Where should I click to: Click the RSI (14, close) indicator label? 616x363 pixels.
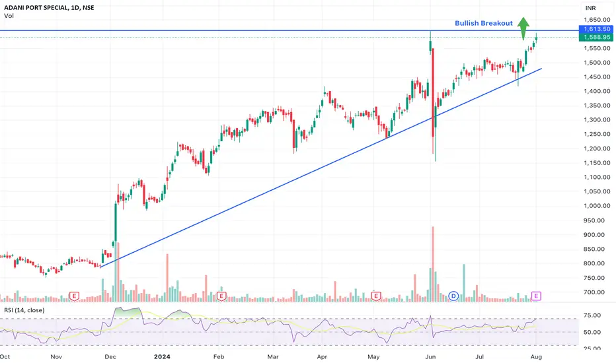click(24, 310)
